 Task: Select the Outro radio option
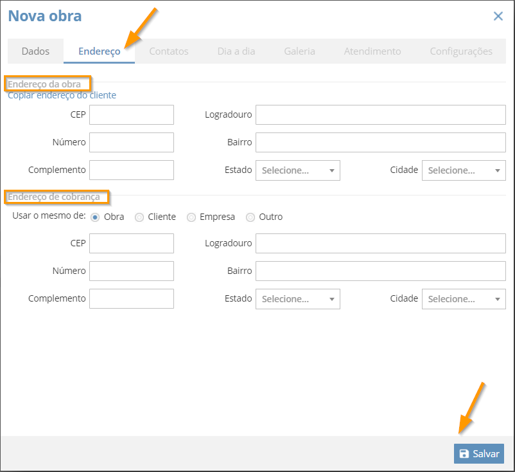(250, 217)
